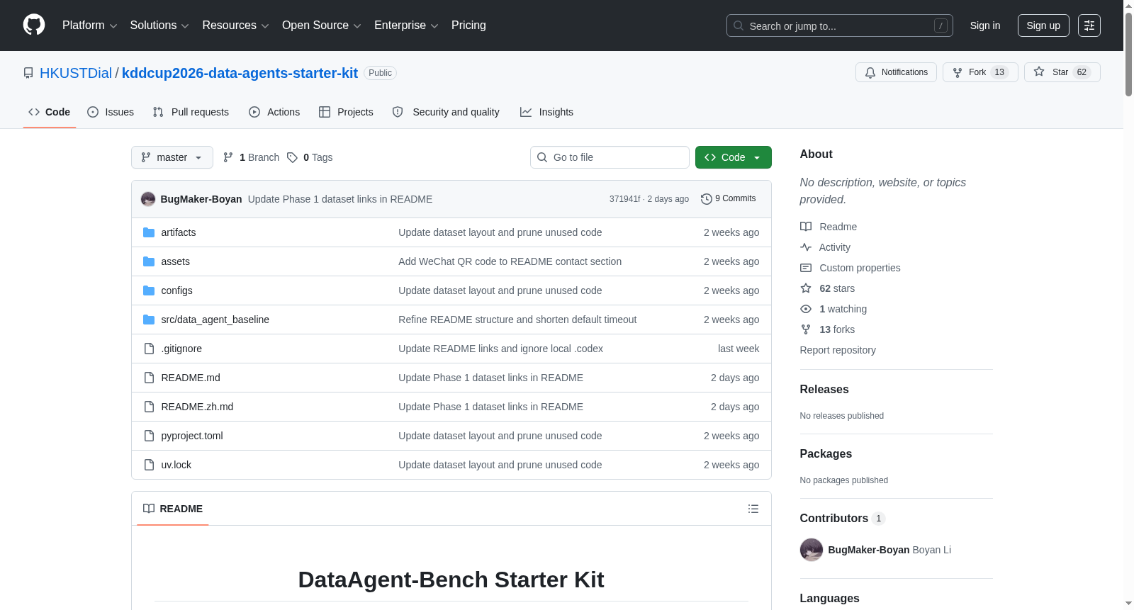Image resolution: width=1134 pixels, height=610 pixels.
Task: Open the master branch selector dropdown
Action: 172,157
